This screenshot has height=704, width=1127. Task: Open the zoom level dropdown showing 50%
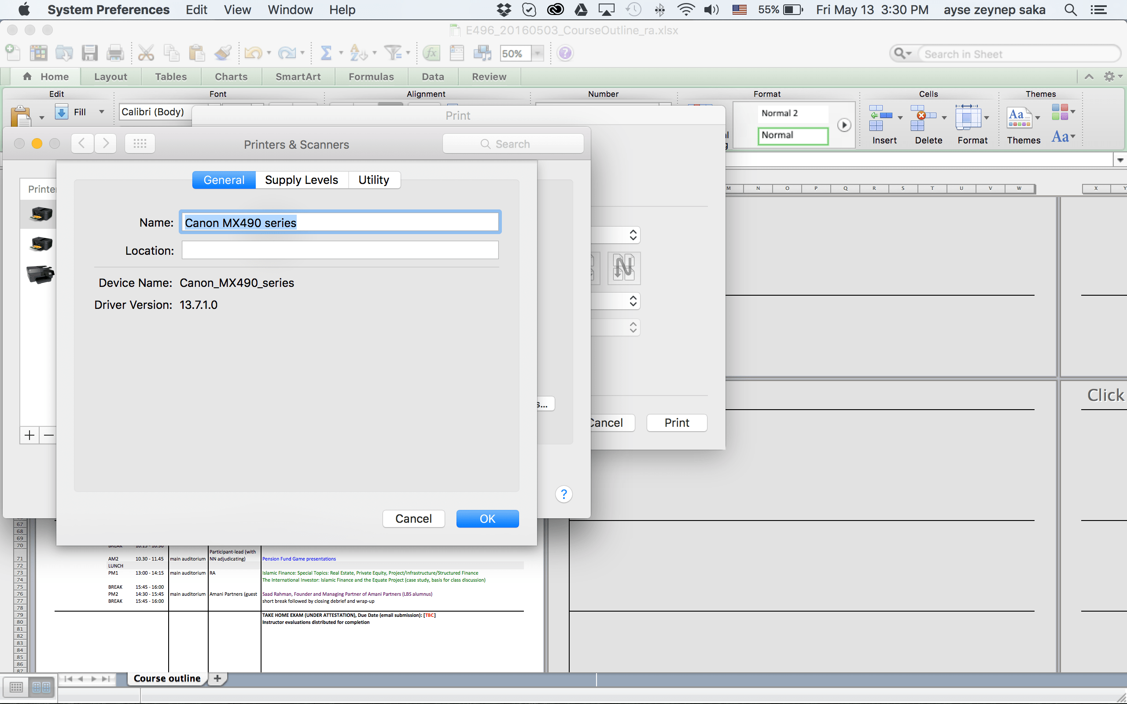tap(538, 53)
